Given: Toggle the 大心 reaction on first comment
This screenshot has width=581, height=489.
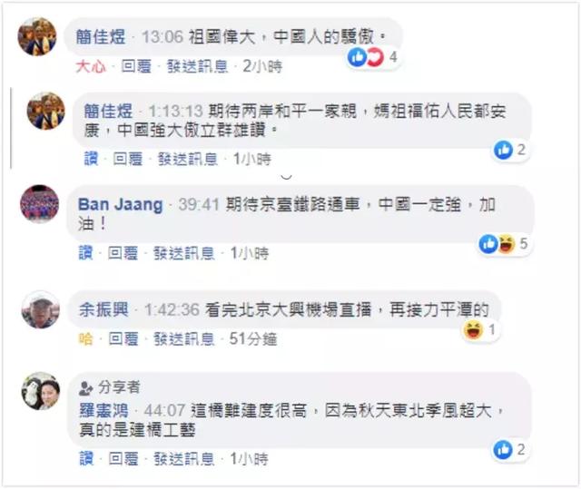Looking at the screenshot, I should pos(91,67).
